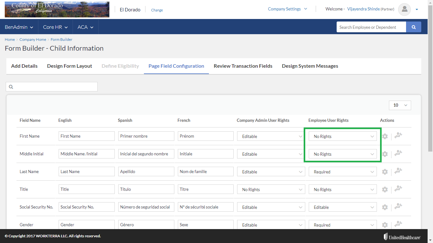Open Employee rights dropdown for Last Name
The image size is (433, 243).
coord(343,172)
